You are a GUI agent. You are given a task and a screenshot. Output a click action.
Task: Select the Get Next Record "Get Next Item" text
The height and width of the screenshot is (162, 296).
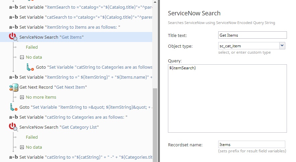click(x=53, y=87)
